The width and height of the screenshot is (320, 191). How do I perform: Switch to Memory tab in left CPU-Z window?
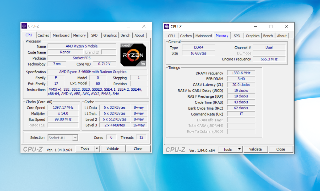click(x=79, y=35)
